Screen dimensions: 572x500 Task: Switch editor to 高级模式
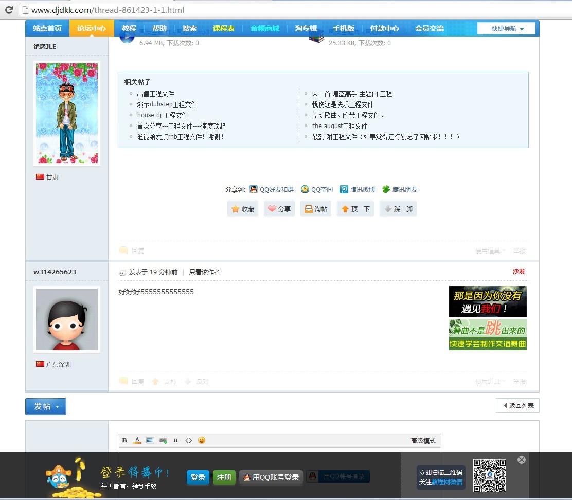click(423, 441)
